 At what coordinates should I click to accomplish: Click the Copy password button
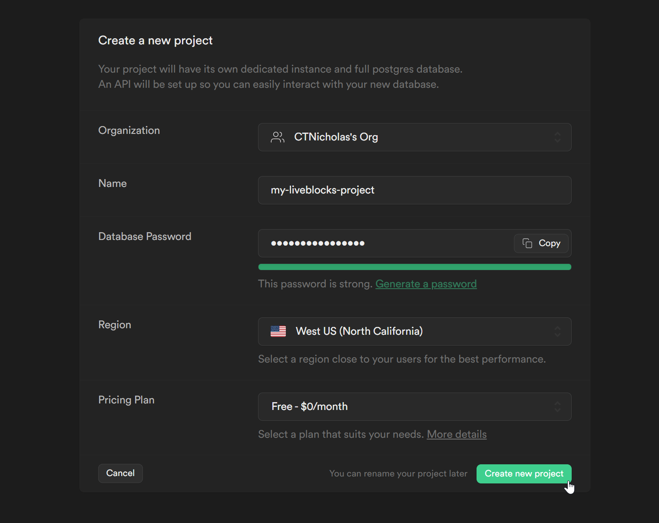click(541, 243)
